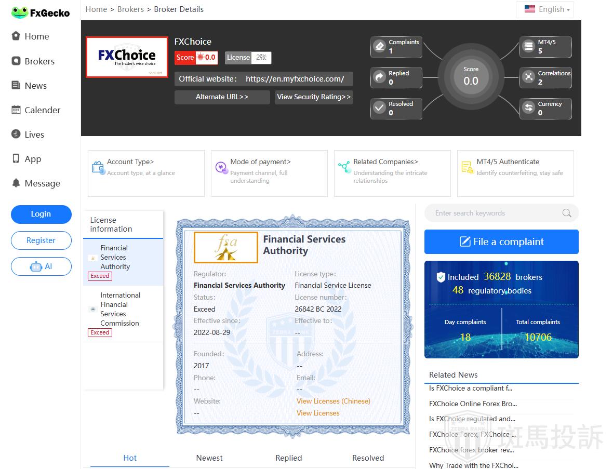Open the Complaints stat icon

(380, 47)
